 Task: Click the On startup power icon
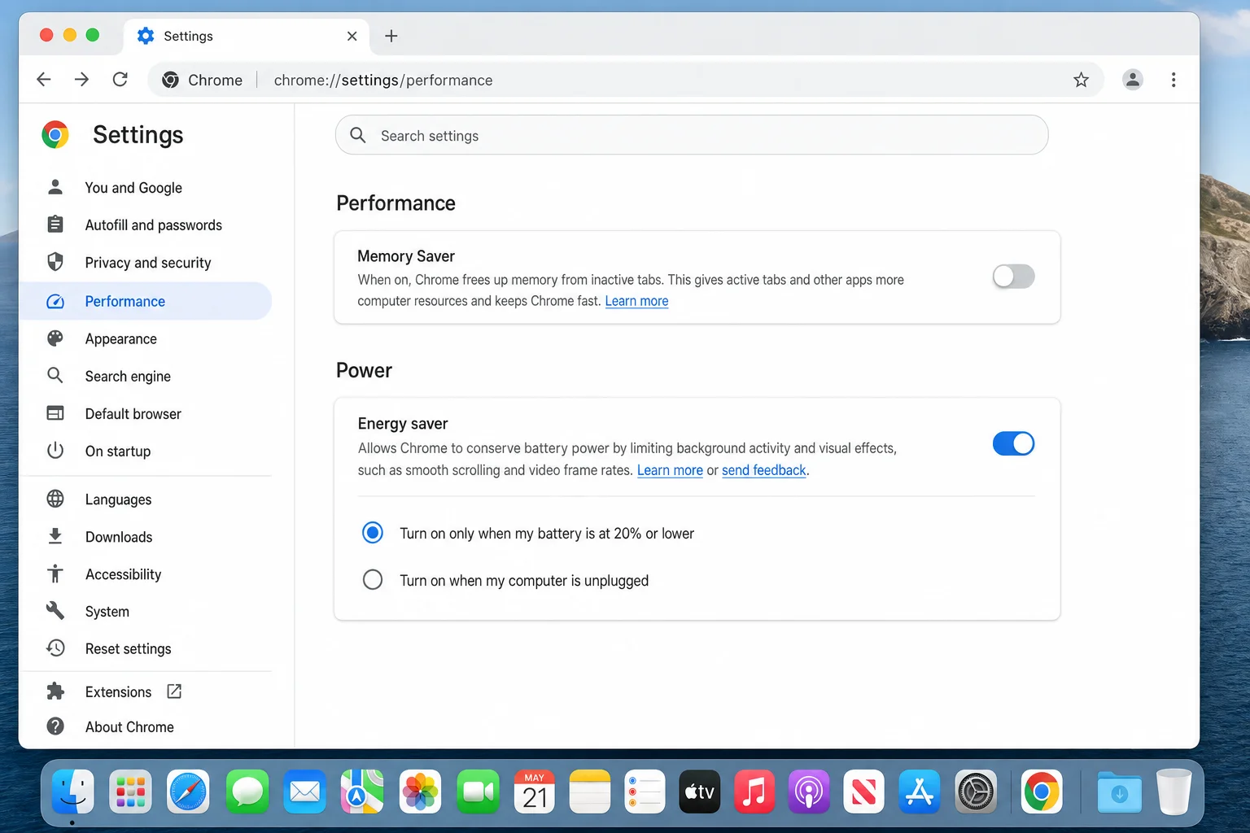[x=55, y=451]
